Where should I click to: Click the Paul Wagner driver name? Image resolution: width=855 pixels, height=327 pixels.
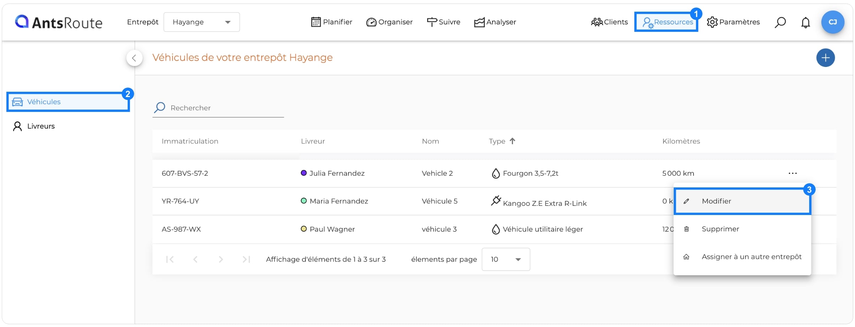[332, 229]
